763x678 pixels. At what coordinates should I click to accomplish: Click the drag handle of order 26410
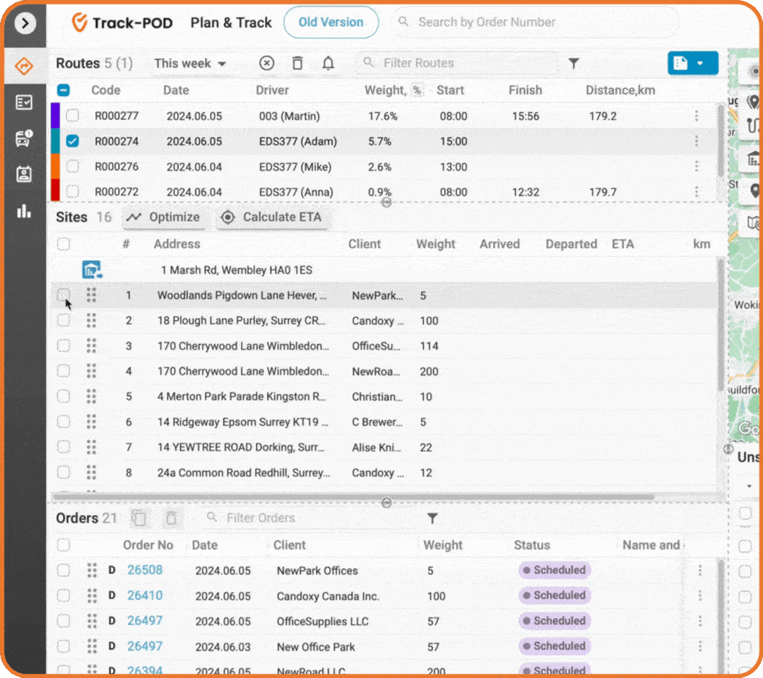pos(91,595)
